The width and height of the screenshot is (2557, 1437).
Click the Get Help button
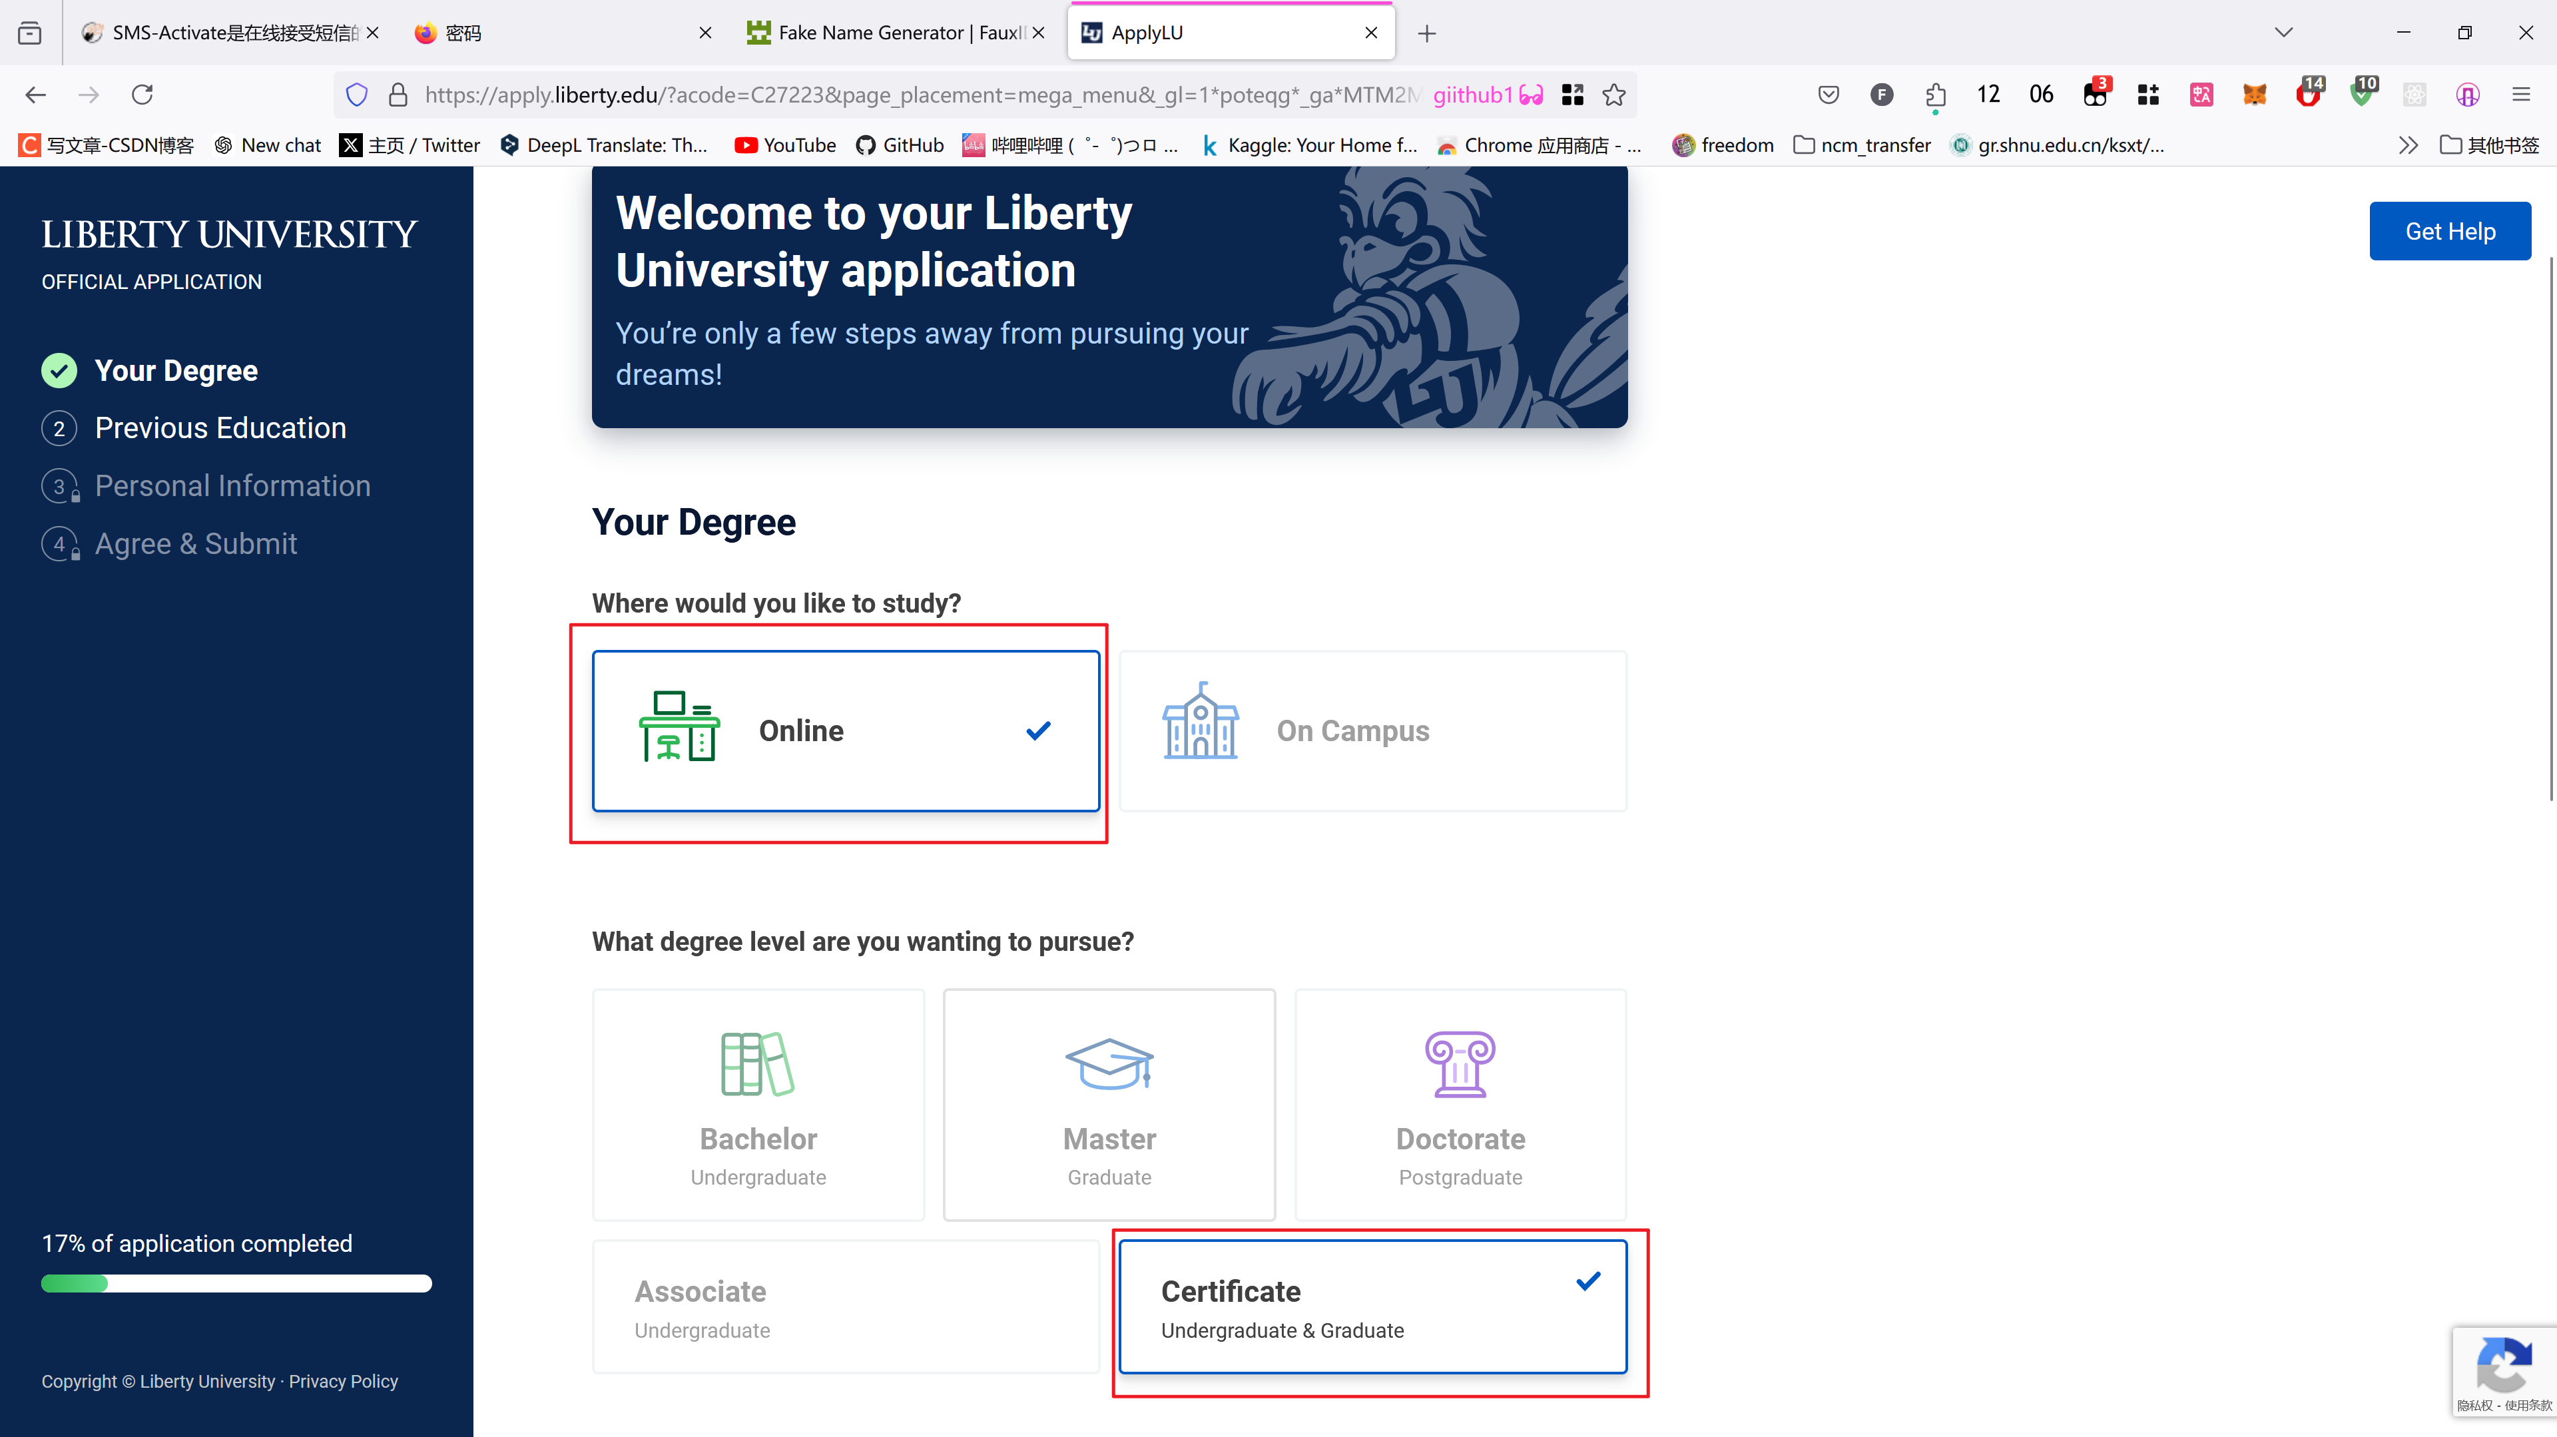coord(2449,231)
